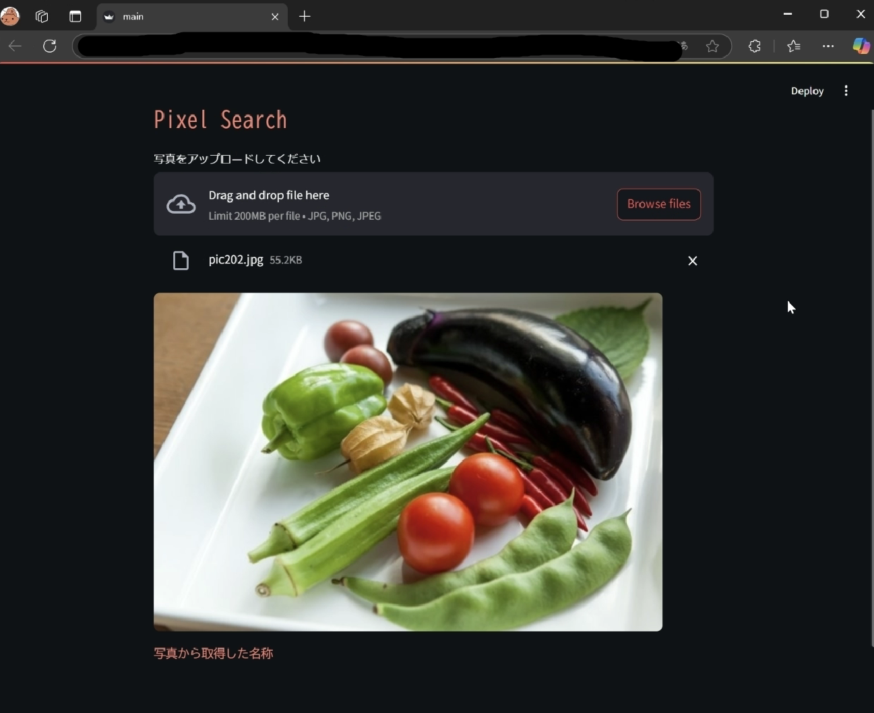The width and height of the screenshot is (874, 713).
Task: Click the 'Limit 200MB per file' text
Action: (x=254, y=216)
